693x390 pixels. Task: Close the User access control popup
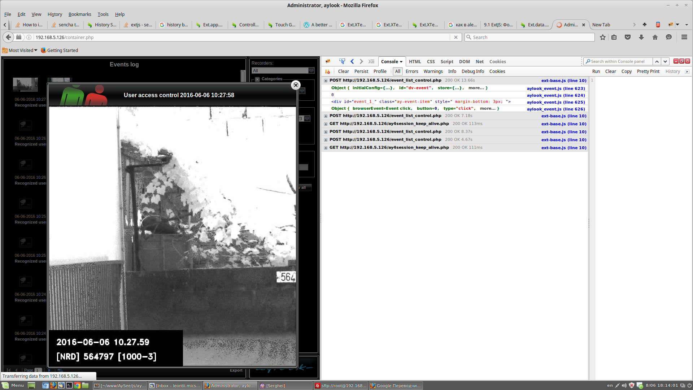pyautogui.click(x=296, y=85)
